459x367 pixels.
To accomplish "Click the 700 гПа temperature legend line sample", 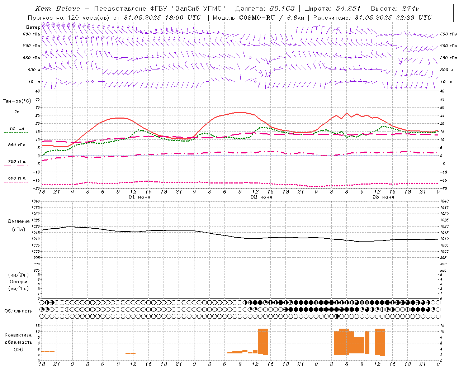I will point(16,166).
